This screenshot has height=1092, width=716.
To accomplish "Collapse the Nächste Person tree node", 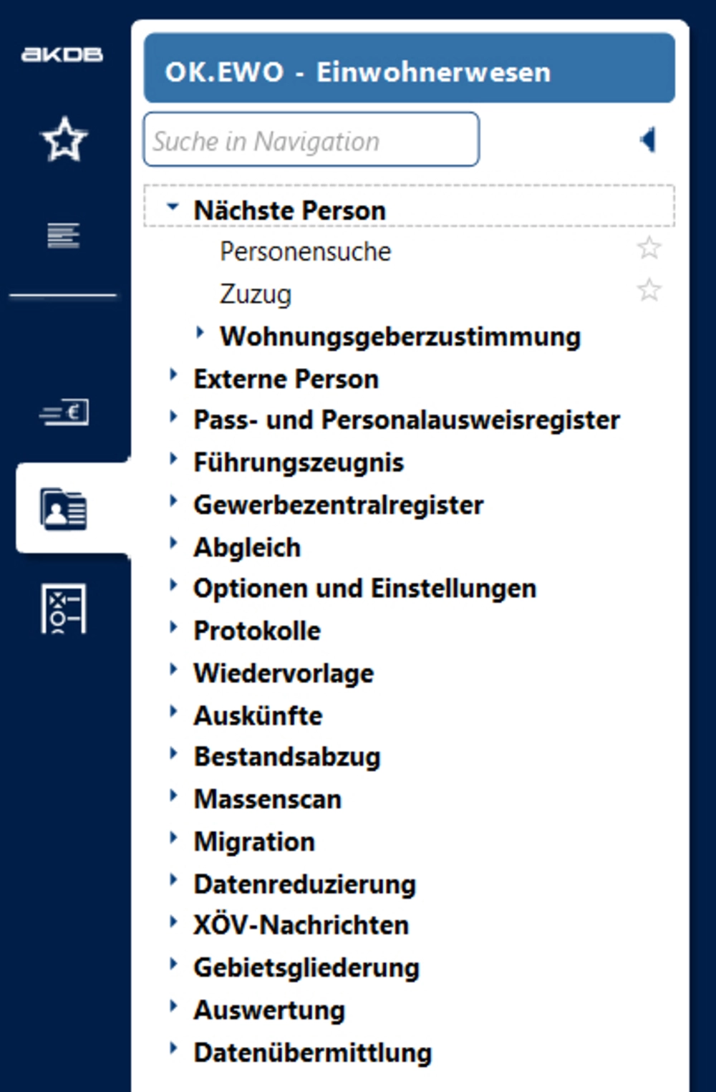I will pyautogui.click(x=172, y=207).
